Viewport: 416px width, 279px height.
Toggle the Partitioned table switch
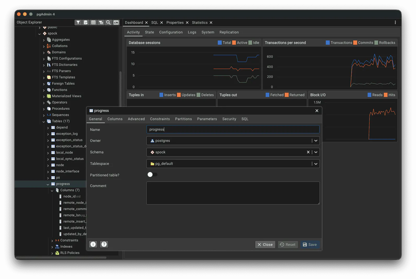(x=152, y=175)
